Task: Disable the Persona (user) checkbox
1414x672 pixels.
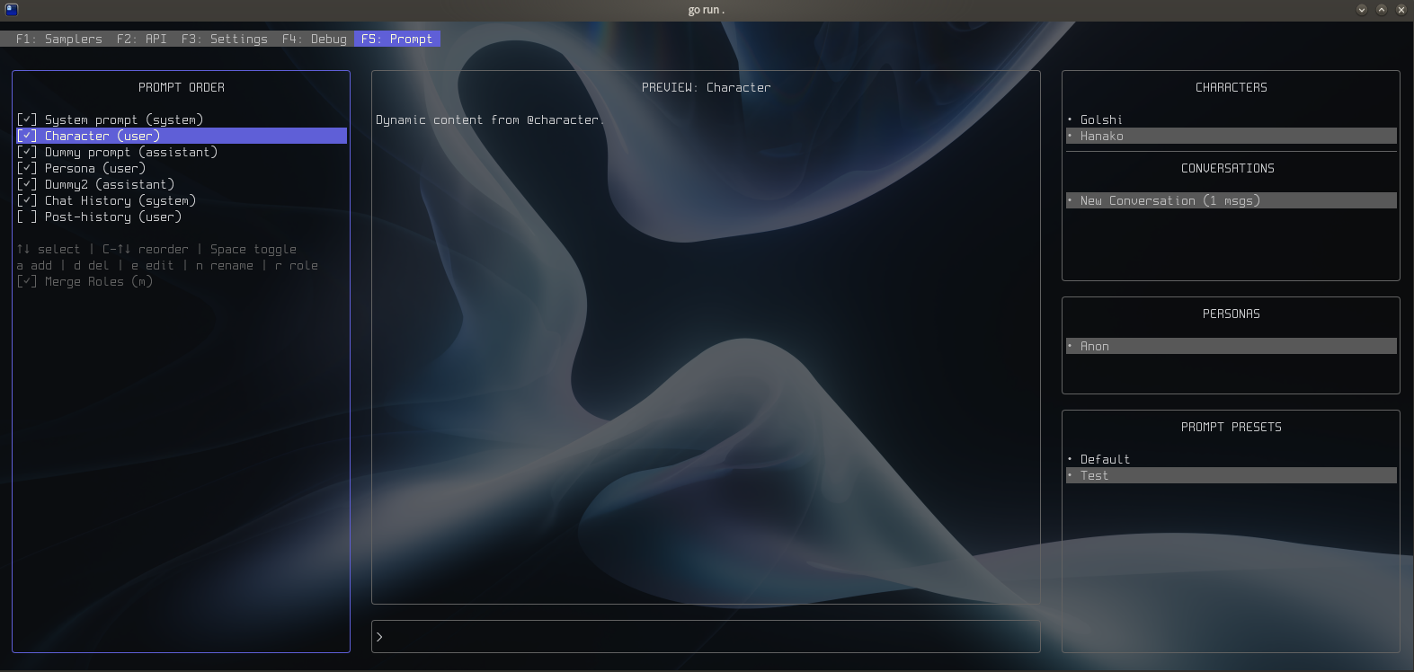Action: (27, 168)
